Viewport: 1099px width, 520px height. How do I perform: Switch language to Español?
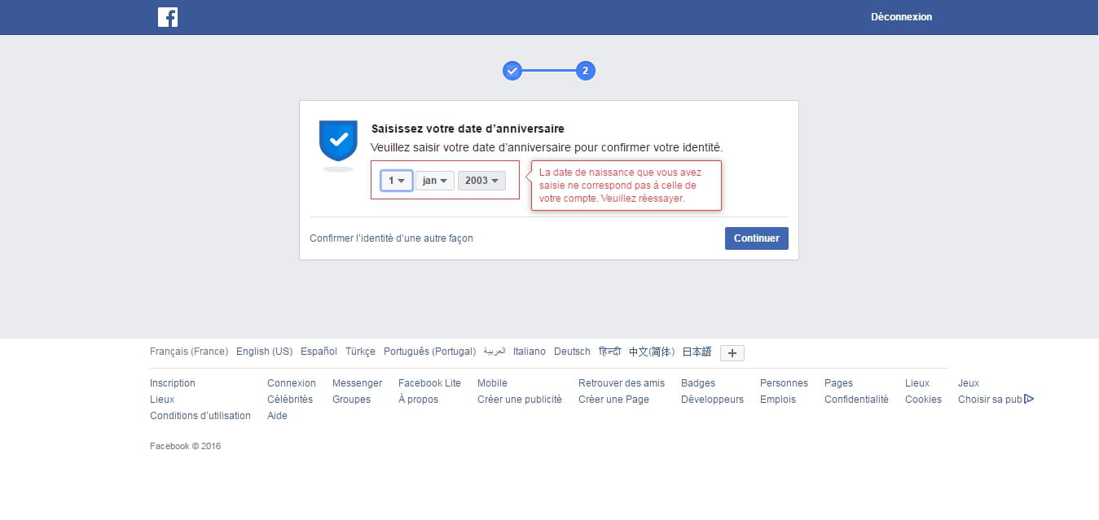pyautogui.click(x=319, y=352)
